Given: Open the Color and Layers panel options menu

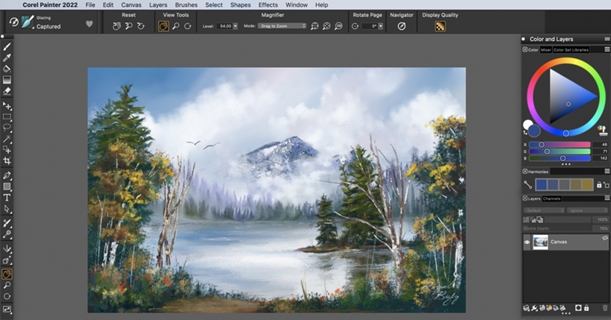Looking at the screenshot, I should click(607, 39).
